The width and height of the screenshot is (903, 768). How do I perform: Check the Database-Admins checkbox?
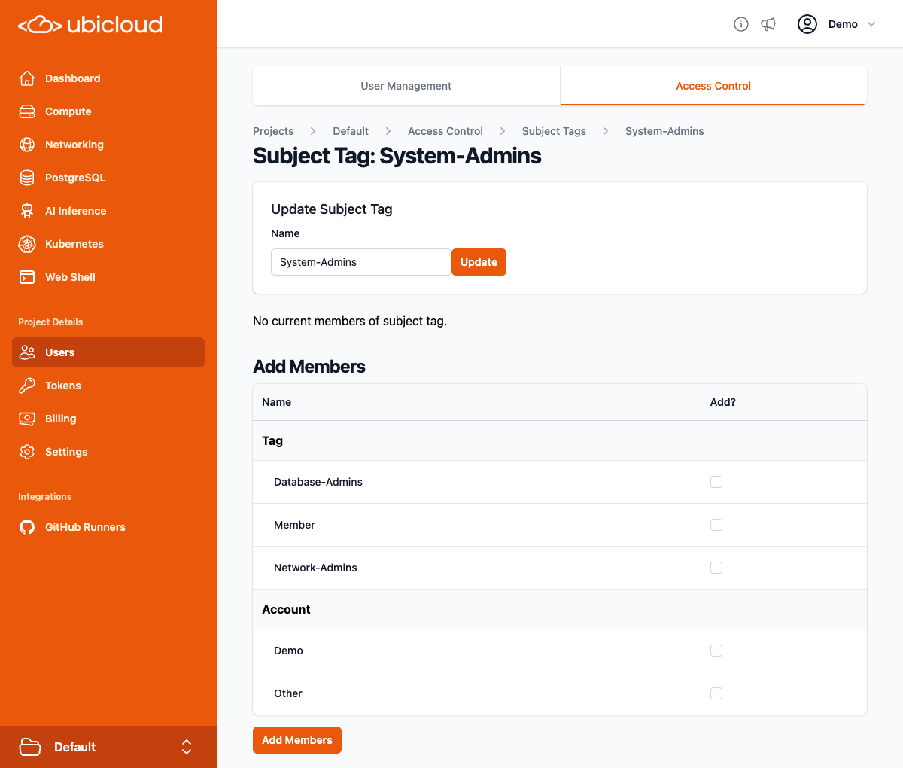tap(716, 482)
